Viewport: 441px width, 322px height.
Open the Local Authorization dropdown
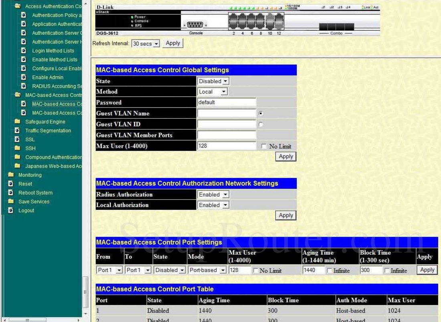pyautogui.click(x=213, y=205)
